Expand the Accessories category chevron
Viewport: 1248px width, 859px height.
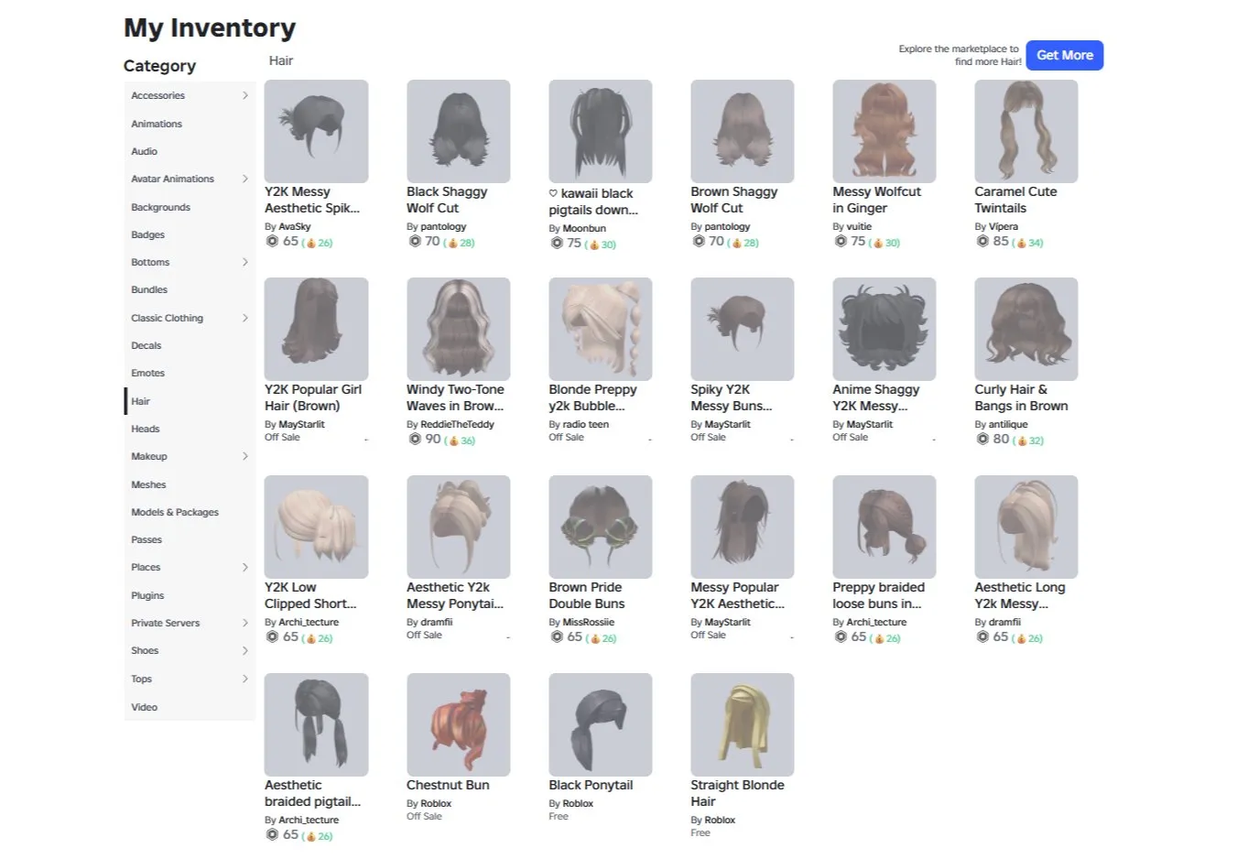[244, 95]
